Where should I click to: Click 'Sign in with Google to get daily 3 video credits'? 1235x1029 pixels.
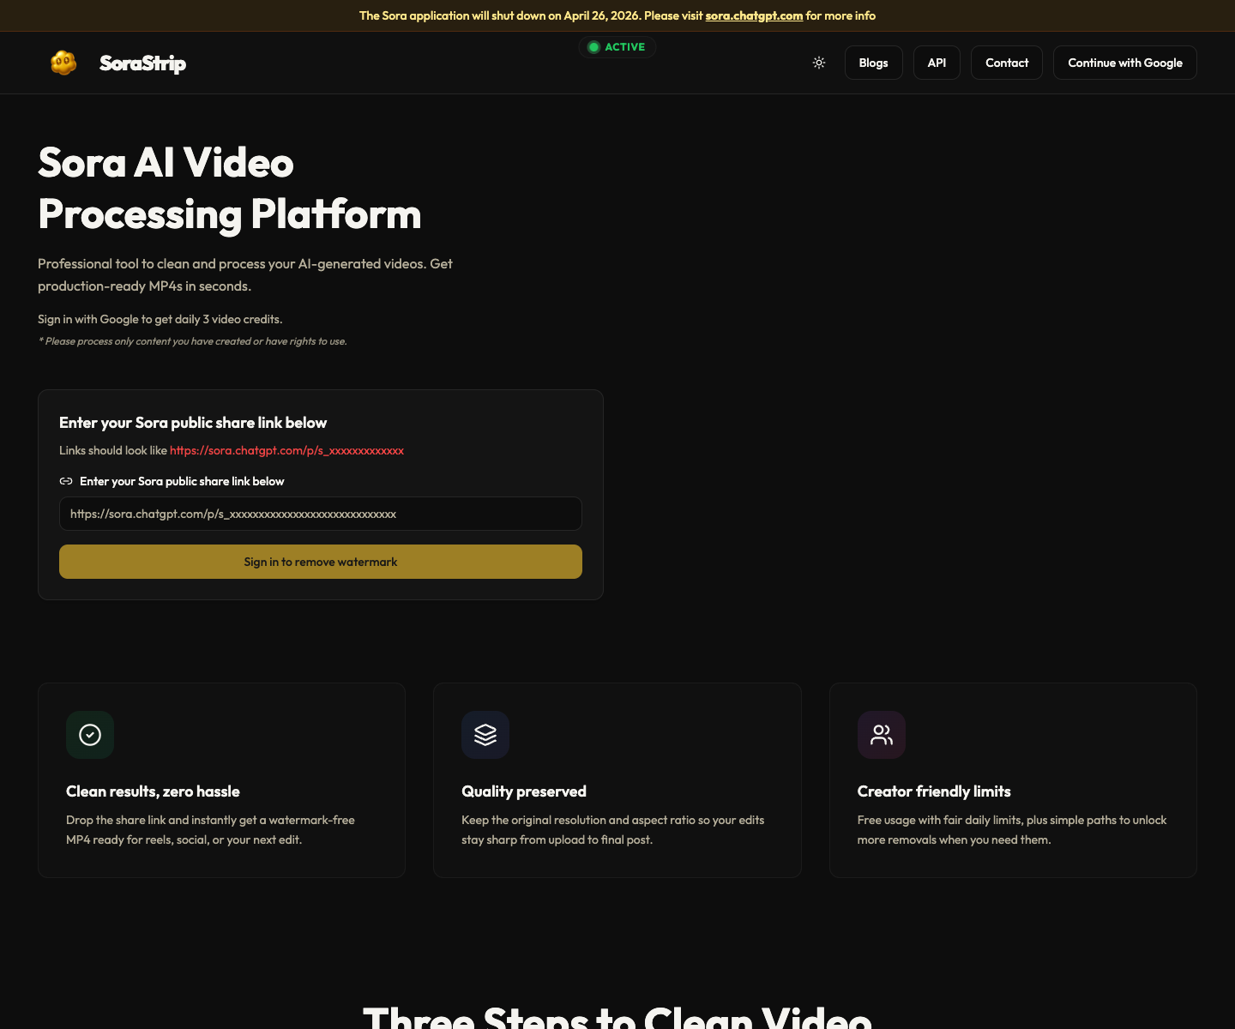pos(160,319)
